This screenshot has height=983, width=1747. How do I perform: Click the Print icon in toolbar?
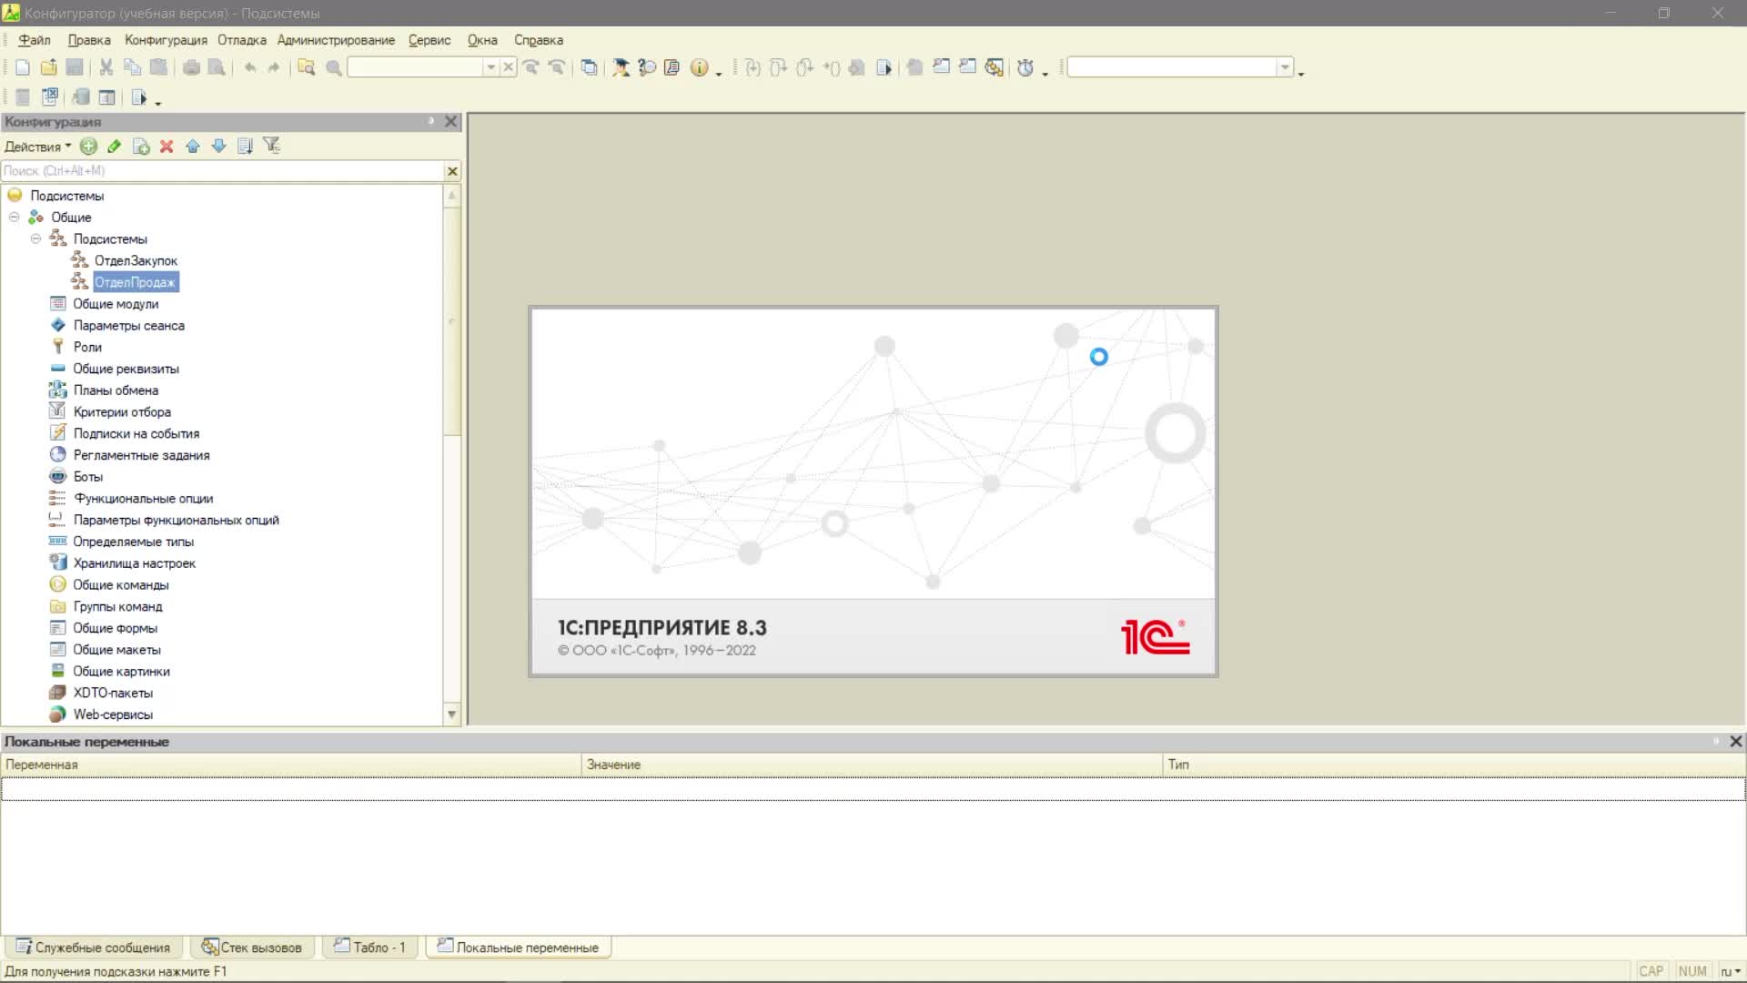191,67
